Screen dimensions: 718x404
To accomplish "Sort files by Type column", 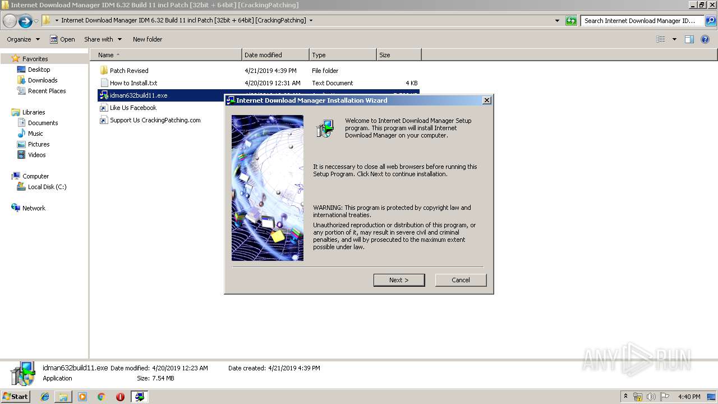I will [343, 55].
